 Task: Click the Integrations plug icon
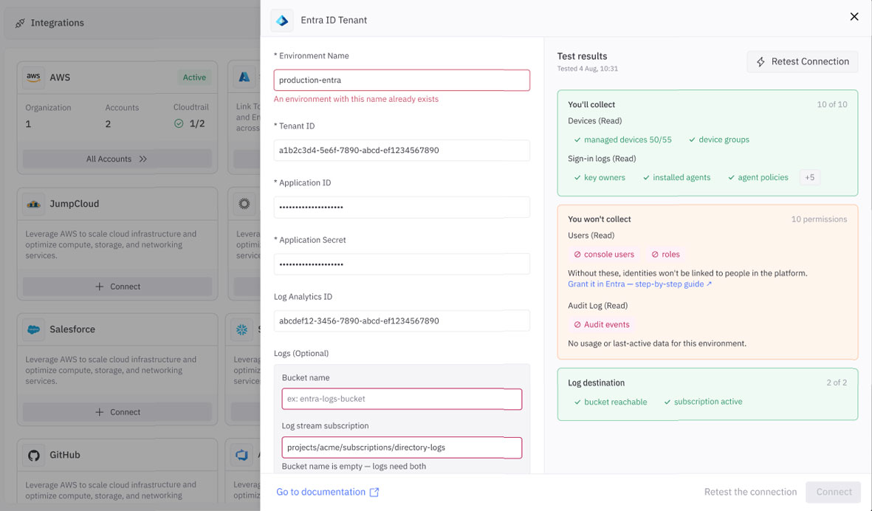pos(20,23)
